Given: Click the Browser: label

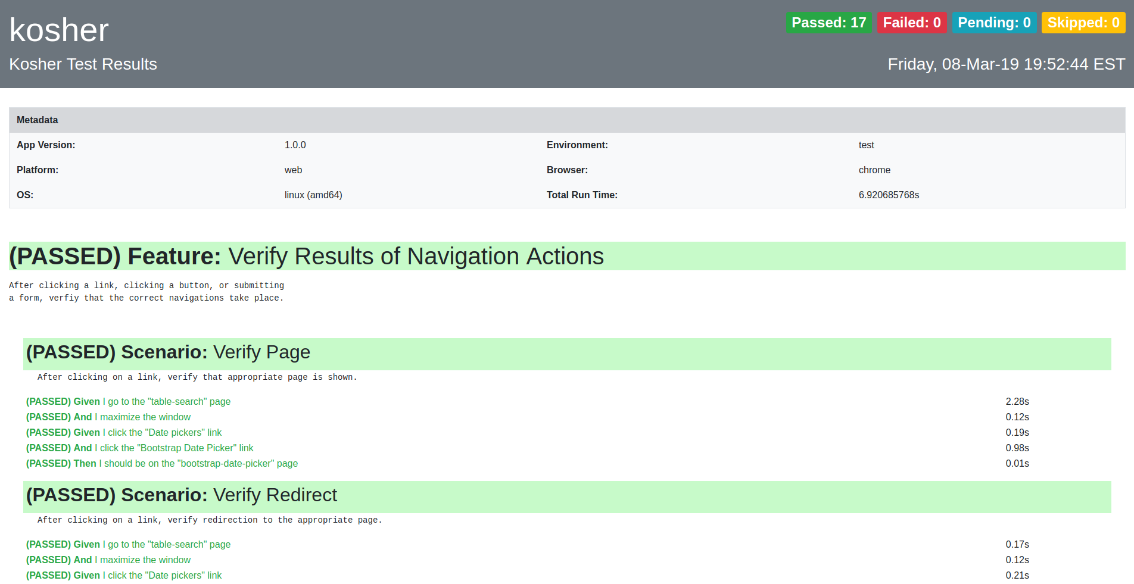Looking at the screenshot, I should [567, 170].
